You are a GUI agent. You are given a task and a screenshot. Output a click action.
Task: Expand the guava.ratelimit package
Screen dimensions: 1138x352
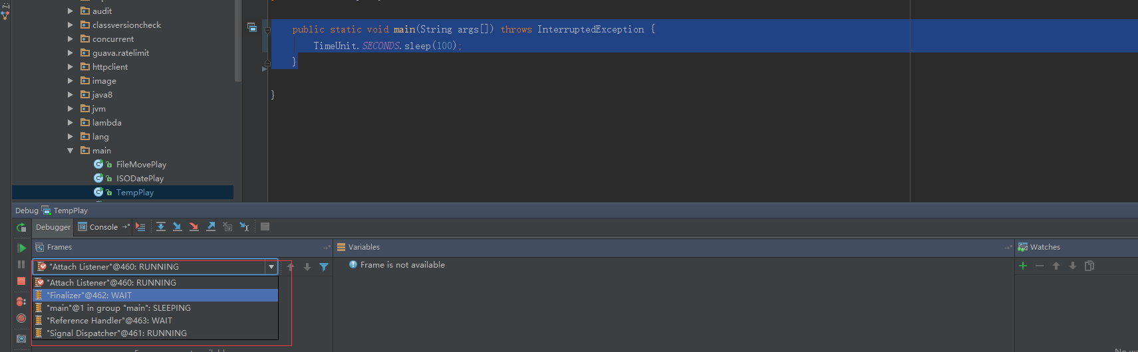tap(71, 52)
